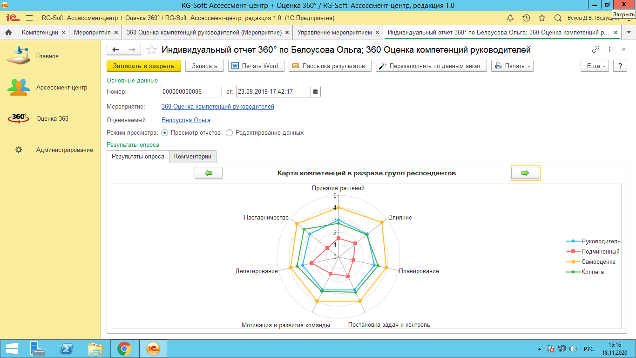Open the 360 Оценка компетенций руководителей link
Screen dimensions: 636x358
click(218, 106)
